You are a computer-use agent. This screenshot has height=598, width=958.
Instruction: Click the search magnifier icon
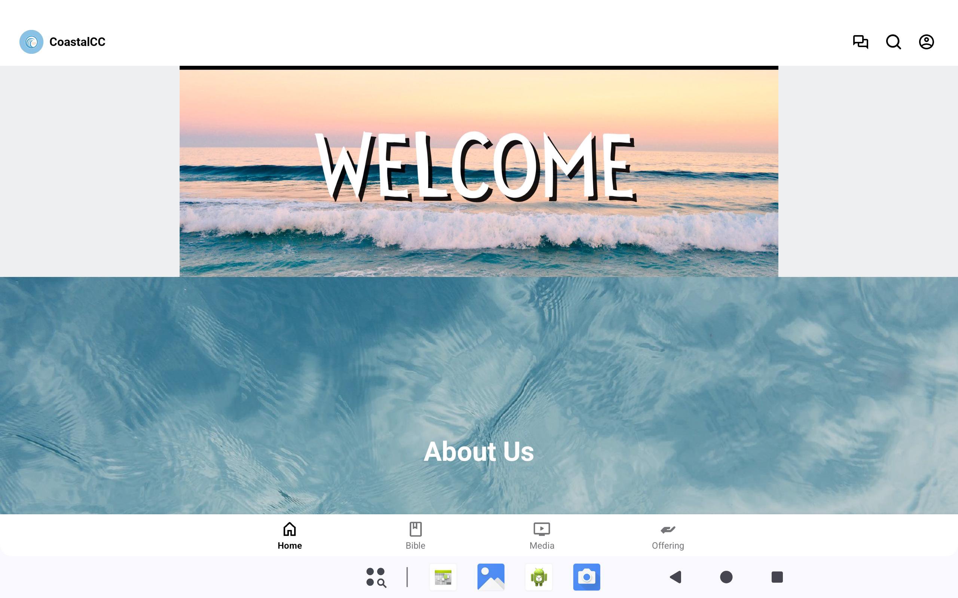pyautogui.click(x=893, y=41)
